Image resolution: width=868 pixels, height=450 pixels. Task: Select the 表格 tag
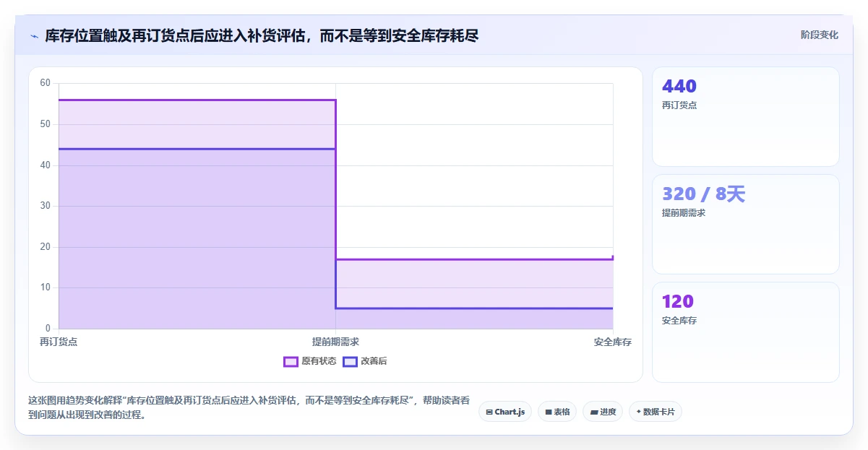coord(557,412)
